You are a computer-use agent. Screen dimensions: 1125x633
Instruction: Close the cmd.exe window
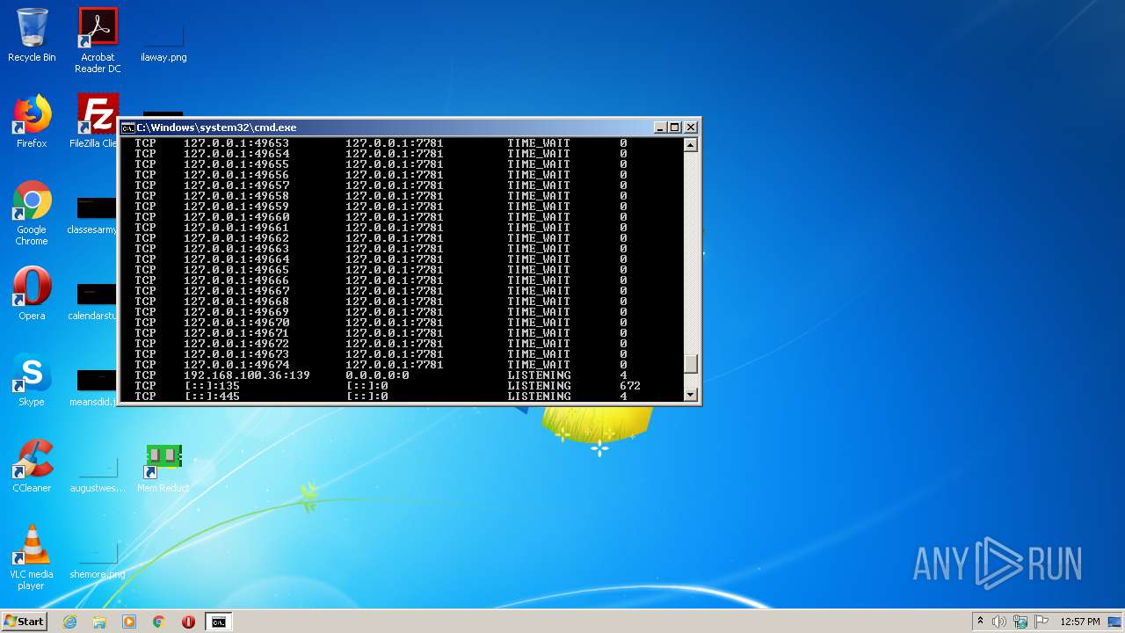(691, 127)
